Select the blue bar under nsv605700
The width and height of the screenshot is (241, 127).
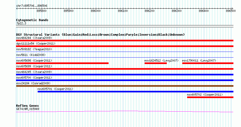(125, 80)
